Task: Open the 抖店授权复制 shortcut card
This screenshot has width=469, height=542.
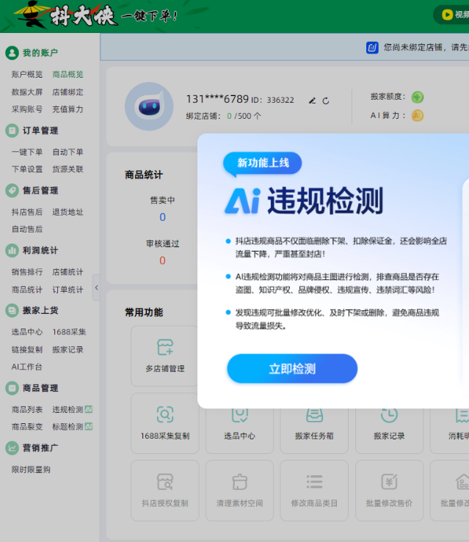Action: click(x=165, y=491)
